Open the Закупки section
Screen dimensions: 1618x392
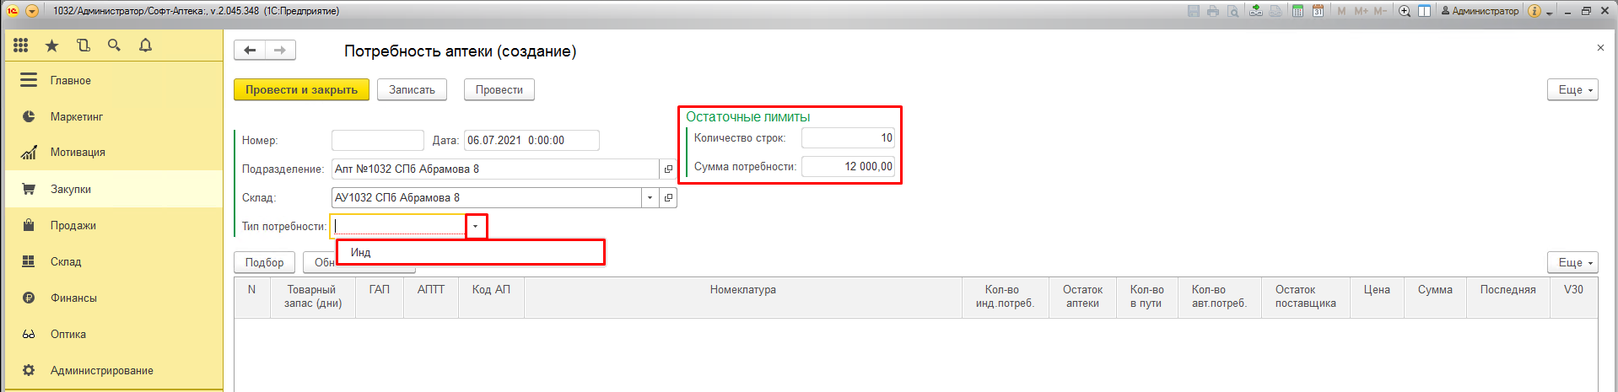coord(71,190)
